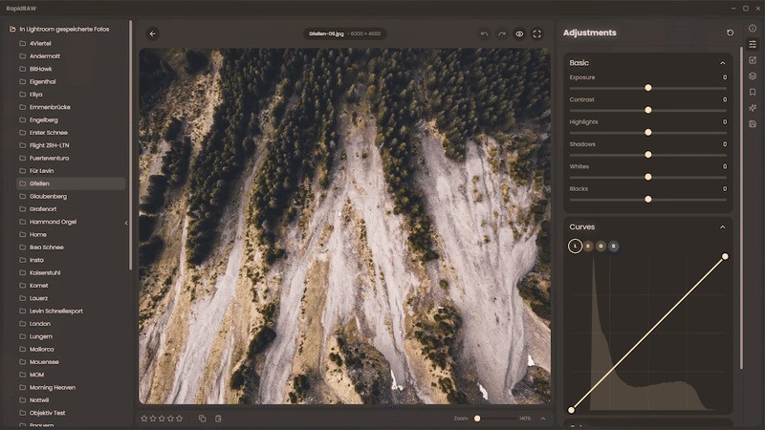Open the export save panel icon
765x430 pixels.
tap(753, 124)
